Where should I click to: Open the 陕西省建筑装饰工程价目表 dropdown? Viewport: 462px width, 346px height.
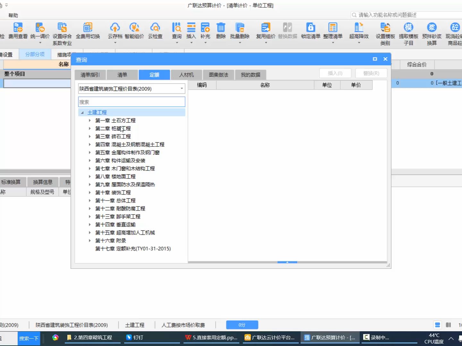pos(182,89)
